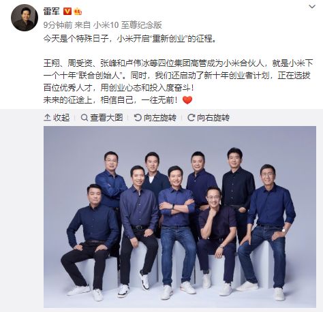Open the 小米10 至尊纪念版 source link

click(128, 25)
